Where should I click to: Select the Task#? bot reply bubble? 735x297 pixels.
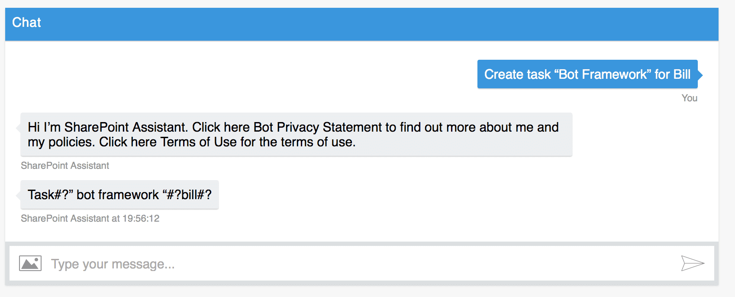119,195
